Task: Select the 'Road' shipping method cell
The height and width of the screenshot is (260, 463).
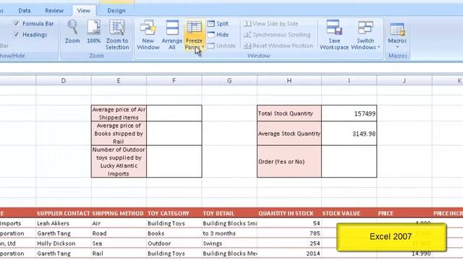Action: tap(119, 233)
